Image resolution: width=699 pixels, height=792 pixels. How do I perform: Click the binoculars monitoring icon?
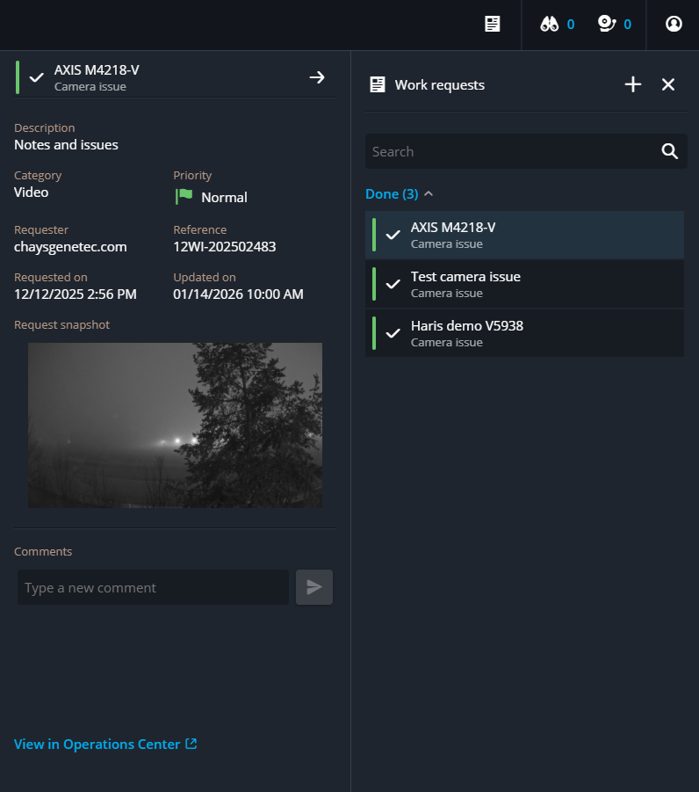pos(550,24)
